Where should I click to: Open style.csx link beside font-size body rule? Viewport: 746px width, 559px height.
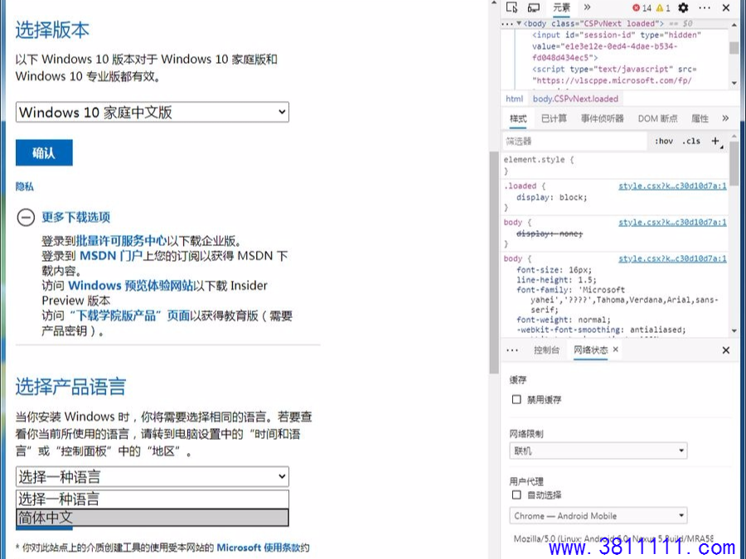672,258
